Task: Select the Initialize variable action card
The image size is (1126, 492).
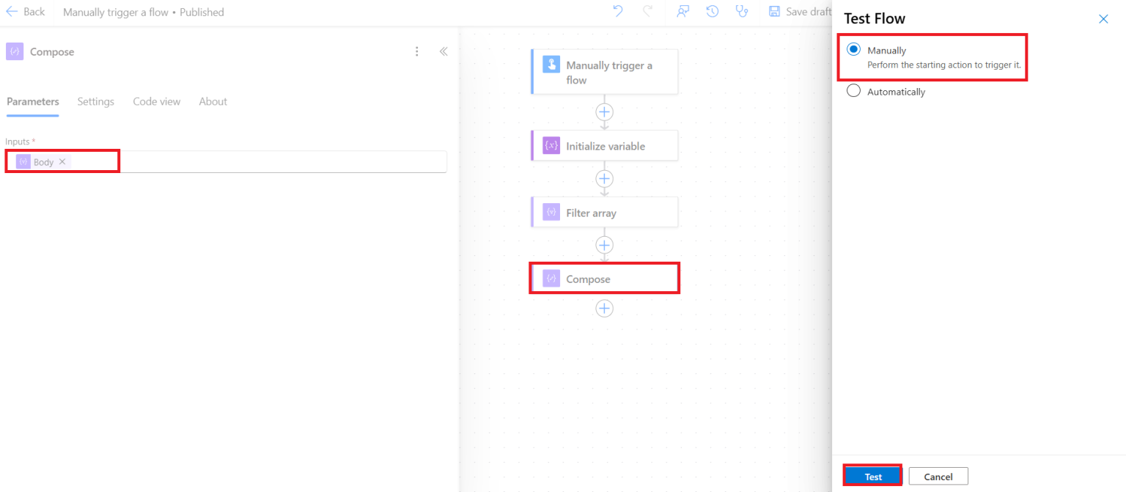Action: 605,146
